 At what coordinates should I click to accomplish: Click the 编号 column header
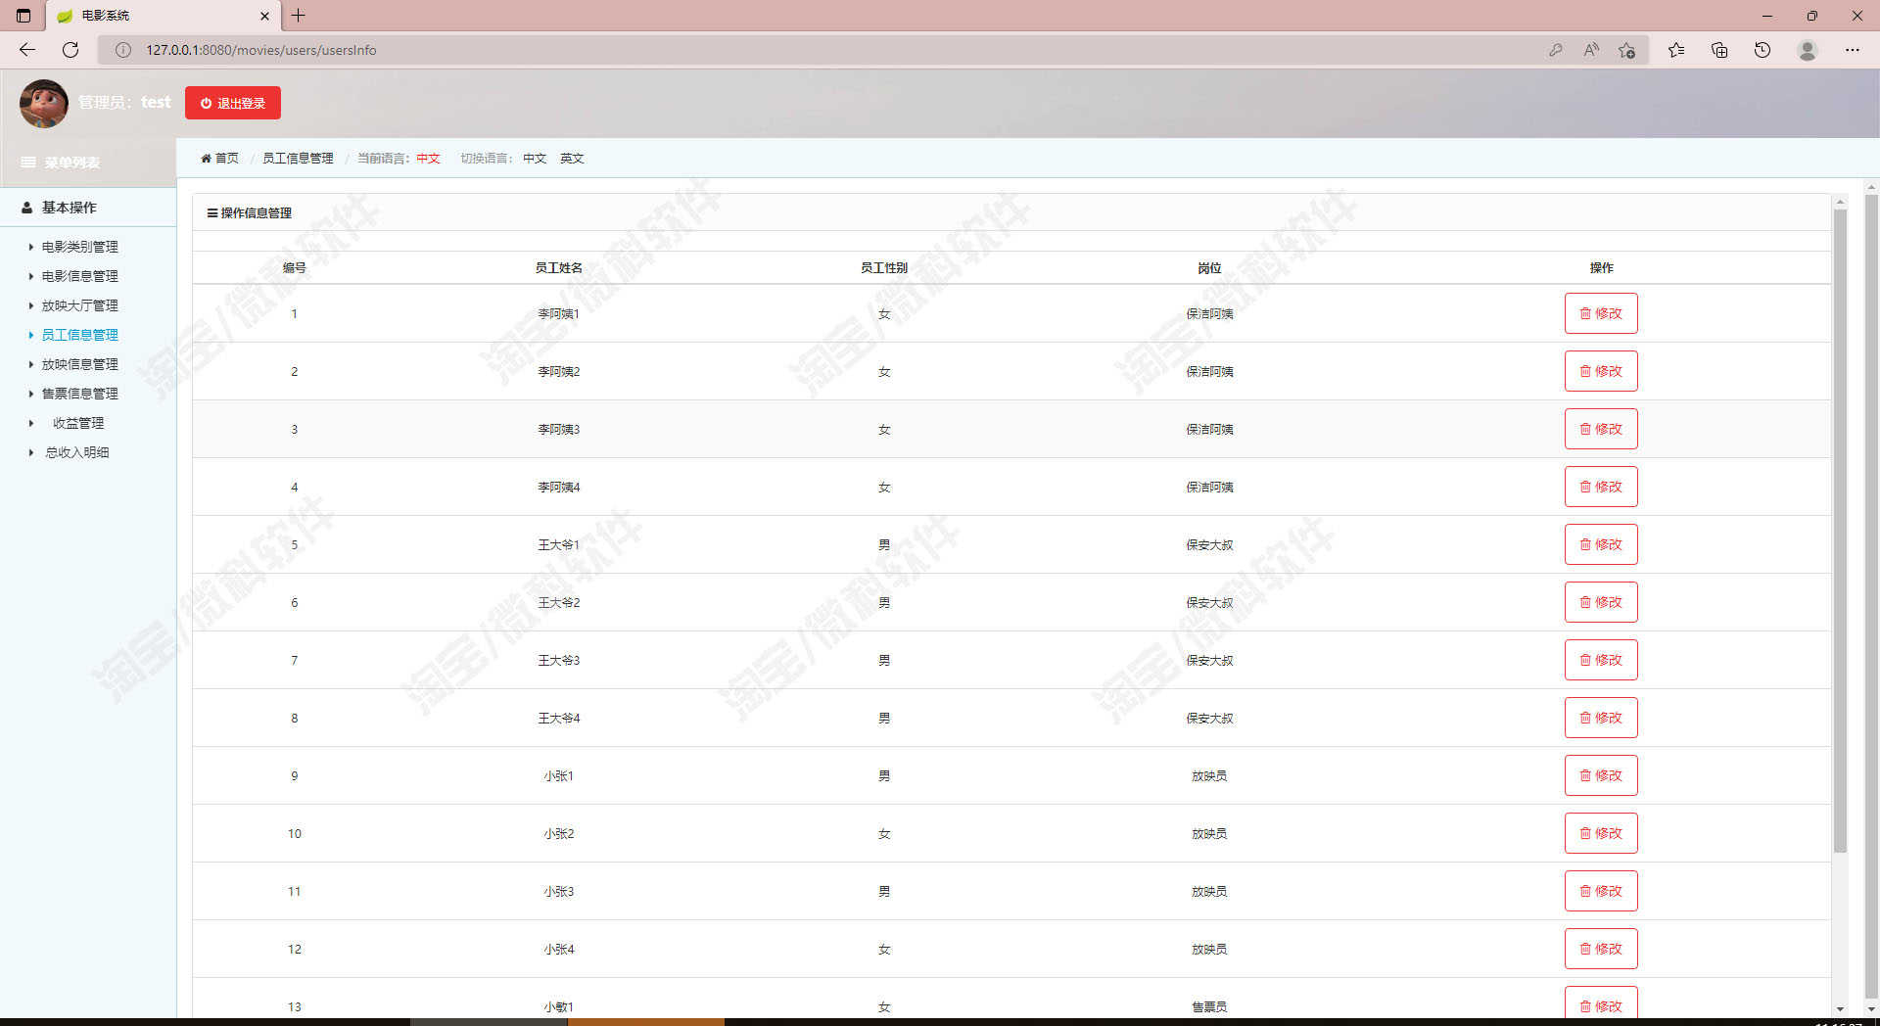(294, 267)
